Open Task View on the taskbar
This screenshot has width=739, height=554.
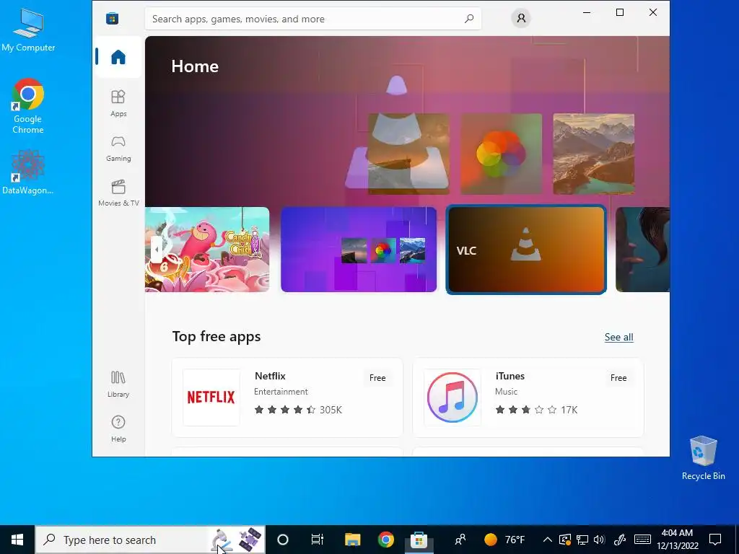tap(318, 540)
